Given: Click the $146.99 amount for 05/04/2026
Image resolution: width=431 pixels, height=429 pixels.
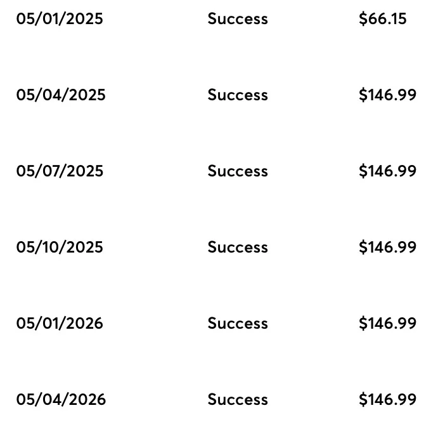Looking at the screenshot, I should (x=388, y=400).
